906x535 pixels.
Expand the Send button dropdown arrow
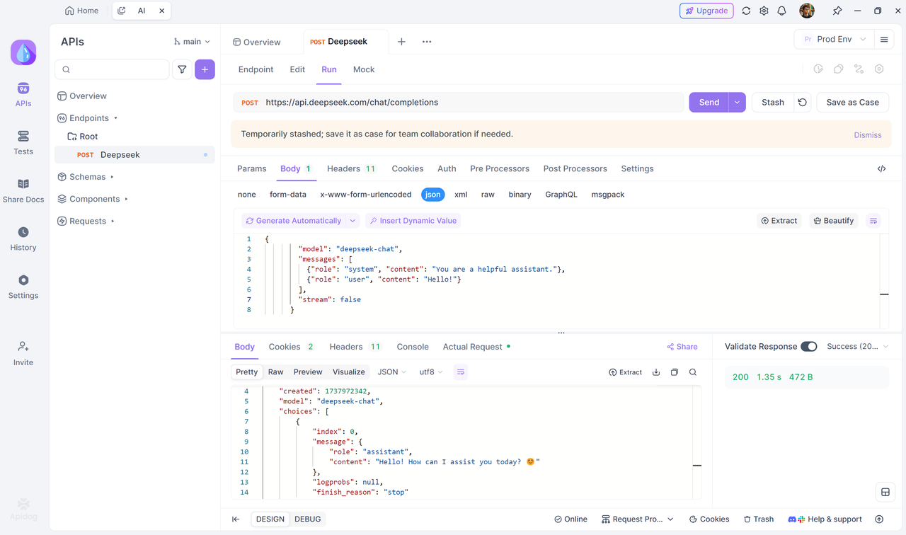(737, 103)
